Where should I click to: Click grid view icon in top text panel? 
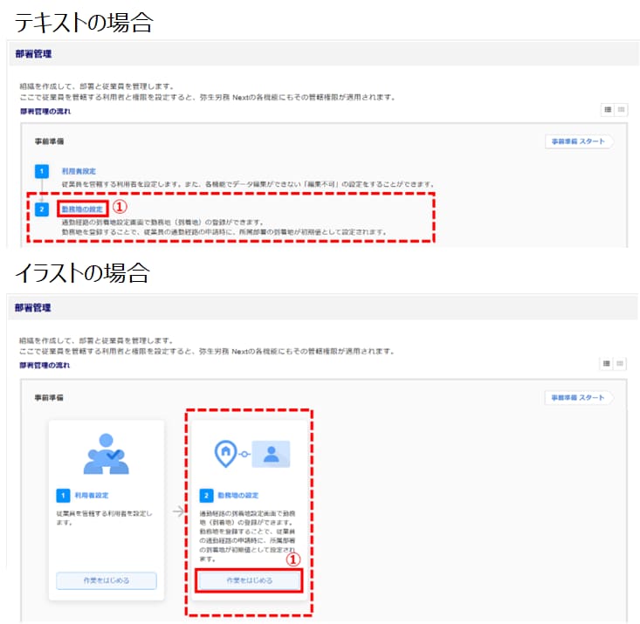(x=621, y=109)
